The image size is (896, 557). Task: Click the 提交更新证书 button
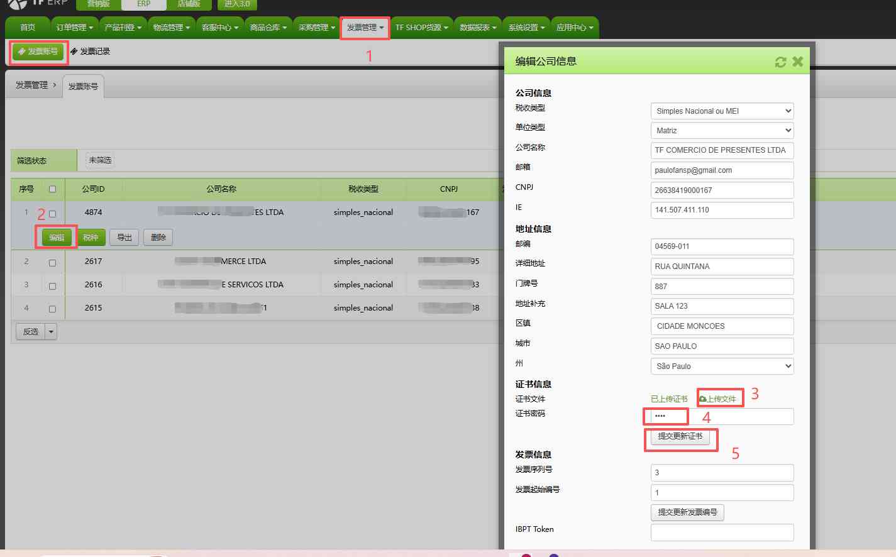click(x=680, y=436)
